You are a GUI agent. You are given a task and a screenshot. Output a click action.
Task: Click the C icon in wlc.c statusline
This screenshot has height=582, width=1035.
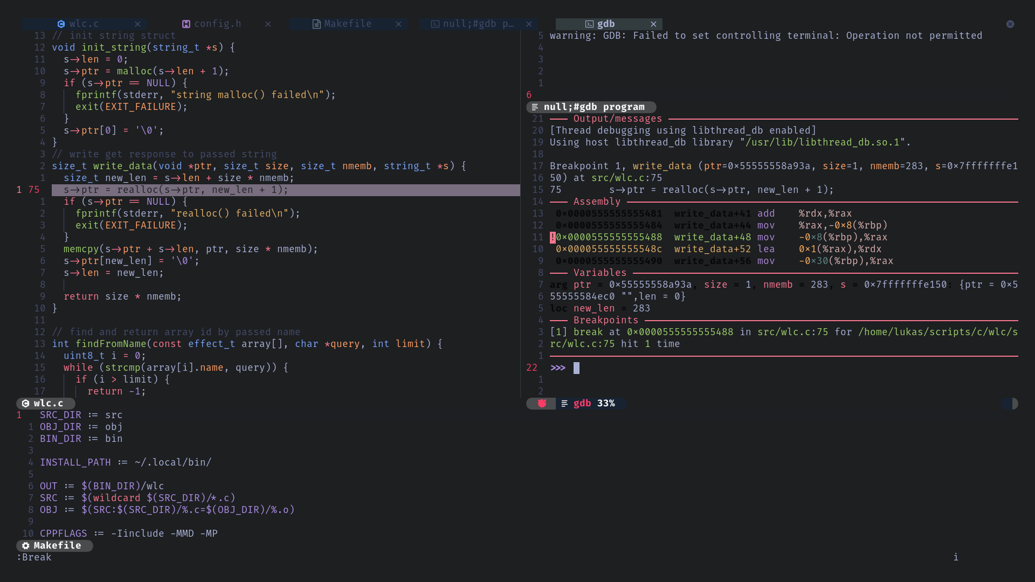coord(25,404)
